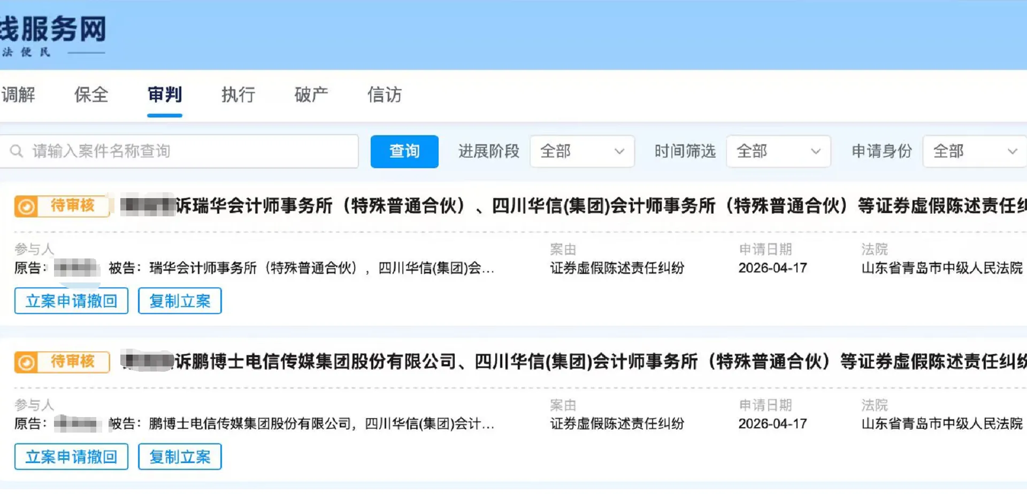Open the 破产 tab
Viewport: 1027px width, 494px height.
(x=311, y=95)
